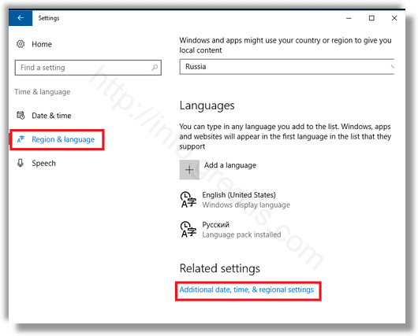Viewport: 418px width, 336px height.
Task: Open Date & time settings
Action: coord(51,116)
